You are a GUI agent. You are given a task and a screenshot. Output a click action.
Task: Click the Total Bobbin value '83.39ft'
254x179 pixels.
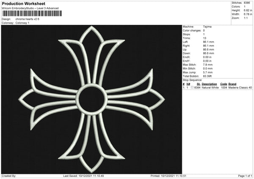pos(207,76)
